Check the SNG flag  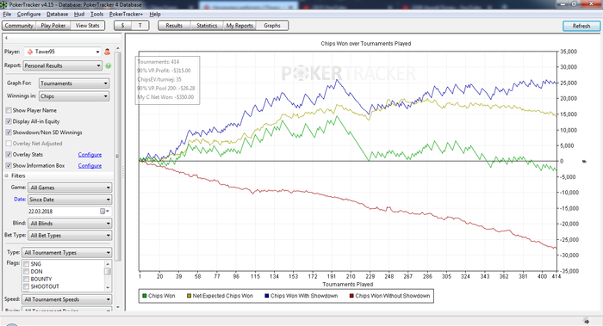(27, 264)
